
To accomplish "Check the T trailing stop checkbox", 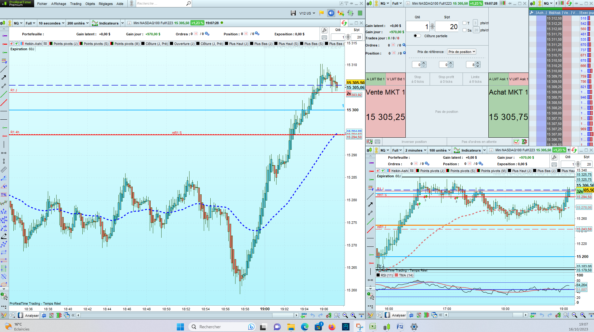I will [x=464, y=23].
